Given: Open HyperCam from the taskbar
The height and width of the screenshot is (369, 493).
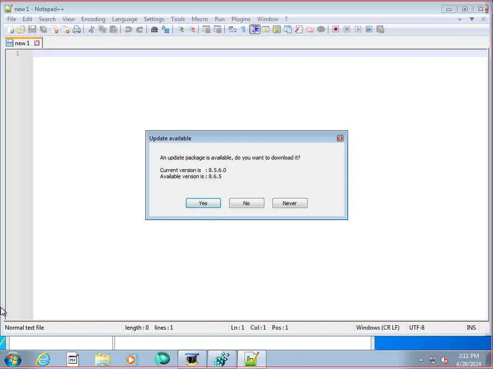Looking at the screenshot, I should click(x=192, y=359).
